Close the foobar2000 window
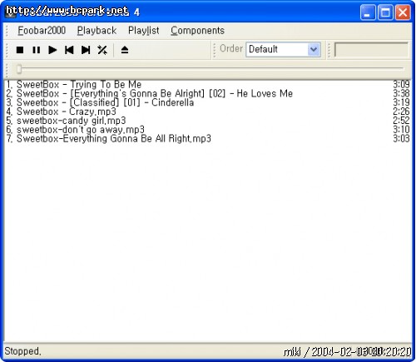416x362 pixels. [x=403, y=12]
